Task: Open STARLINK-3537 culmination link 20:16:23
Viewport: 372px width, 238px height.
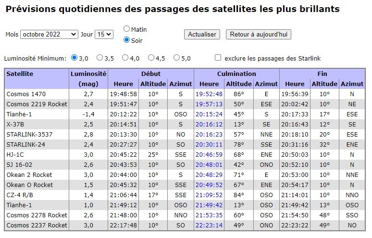Action: pos(209,134)
